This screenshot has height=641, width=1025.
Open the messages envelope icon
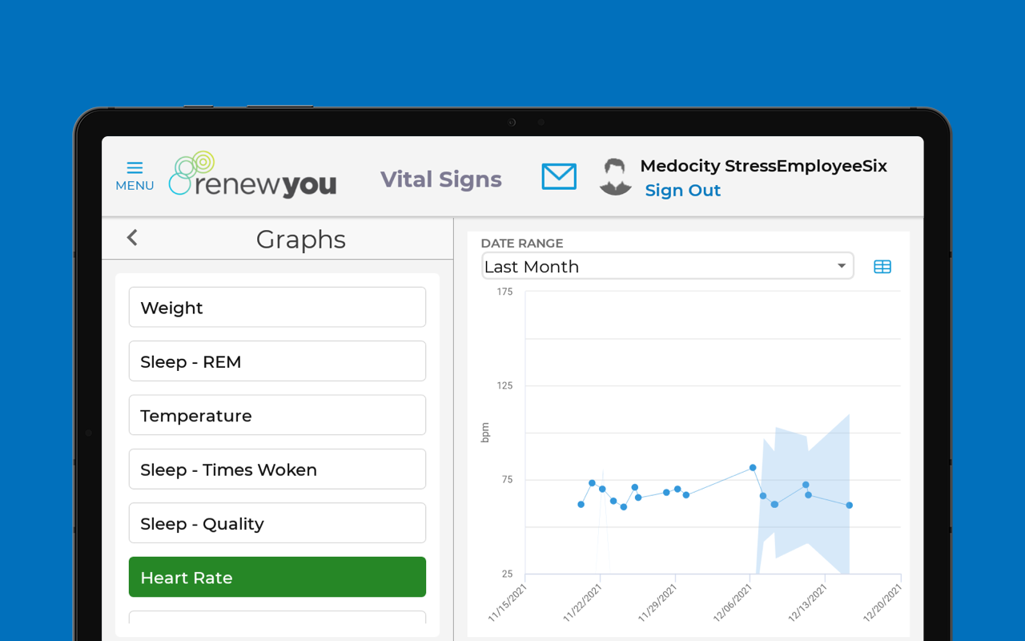pos(559,176)
